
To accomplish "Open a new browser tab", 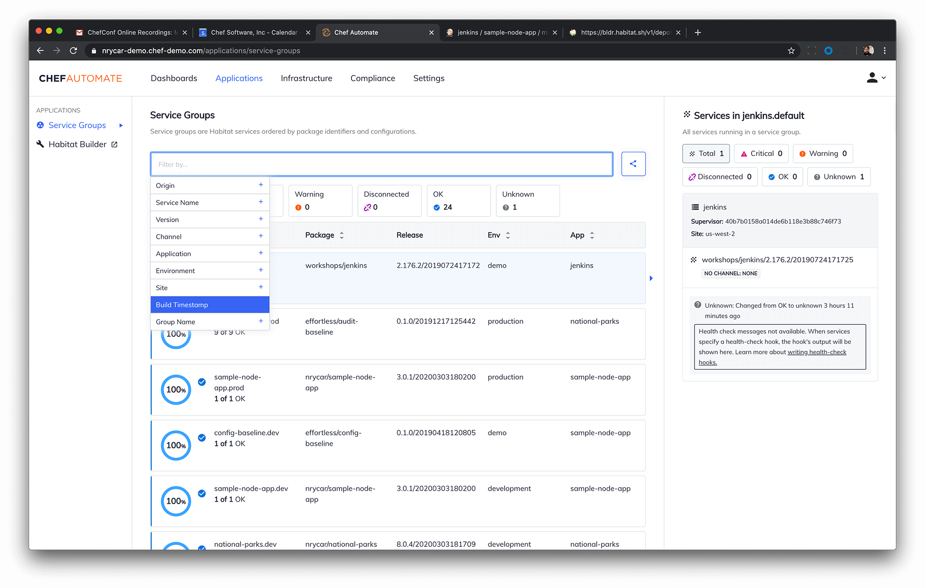I will tap(698, 32).
